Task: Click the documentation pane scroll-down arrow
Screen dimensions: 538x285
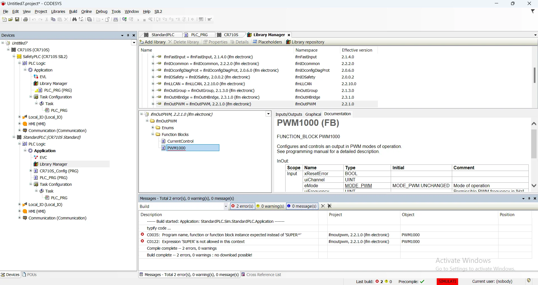Action: [534, 186]
